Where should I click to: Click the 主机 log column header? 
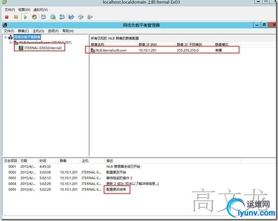(85, 161)
